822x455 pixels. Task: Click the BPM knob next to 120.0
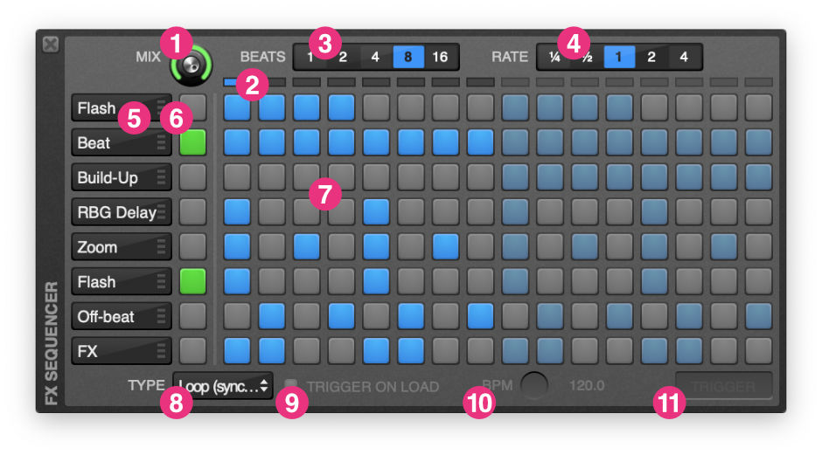[x=534, y=386]
